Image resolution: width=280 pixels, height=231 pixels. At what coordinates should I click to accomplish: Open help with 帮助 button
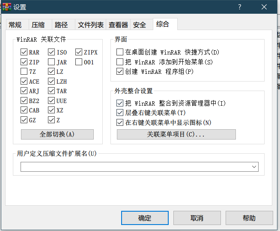click(x=249, y=218)
